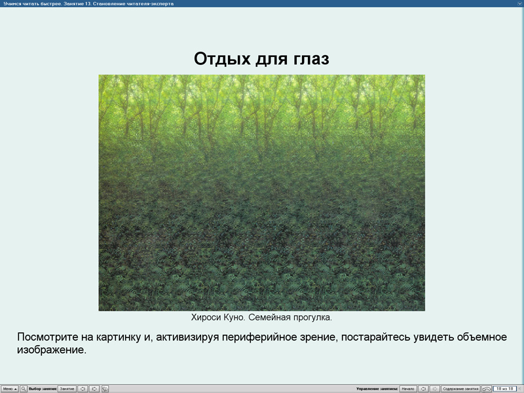524x393 pixels.
Task: Go to previous page in lesson controls
Action: [x=423, y=389]
